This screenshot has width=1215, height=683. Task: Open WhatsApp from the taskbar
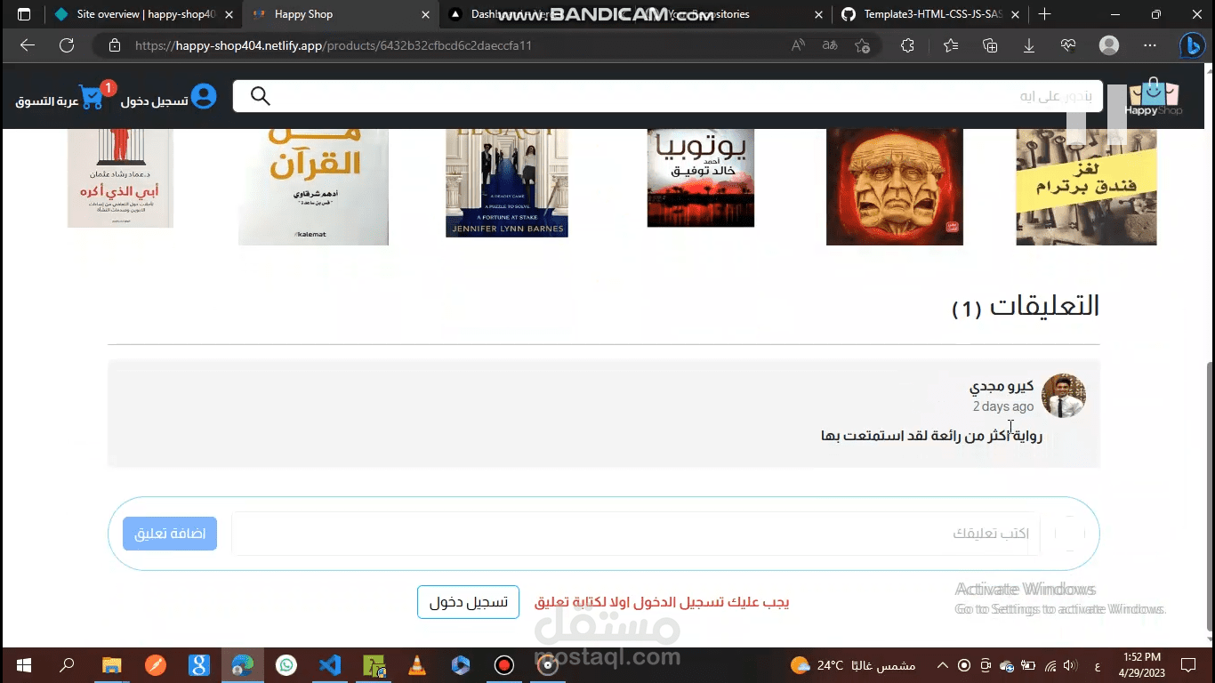(x=286, y=665)
